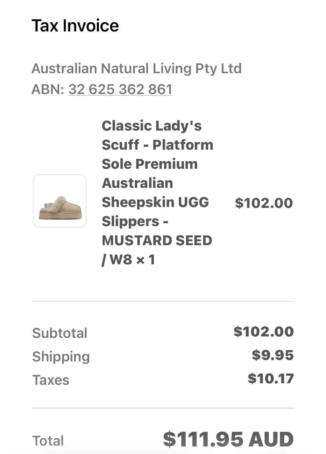The height and width of the screenshot is (454, 326).
Task: Click the $9.95 shipping amount
Action: pyautogui.click(x=273, y=355)
